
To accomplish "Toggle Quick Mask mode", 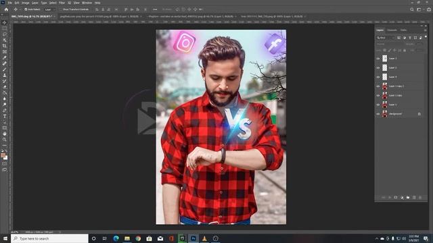I will click(x=5, y=163).
